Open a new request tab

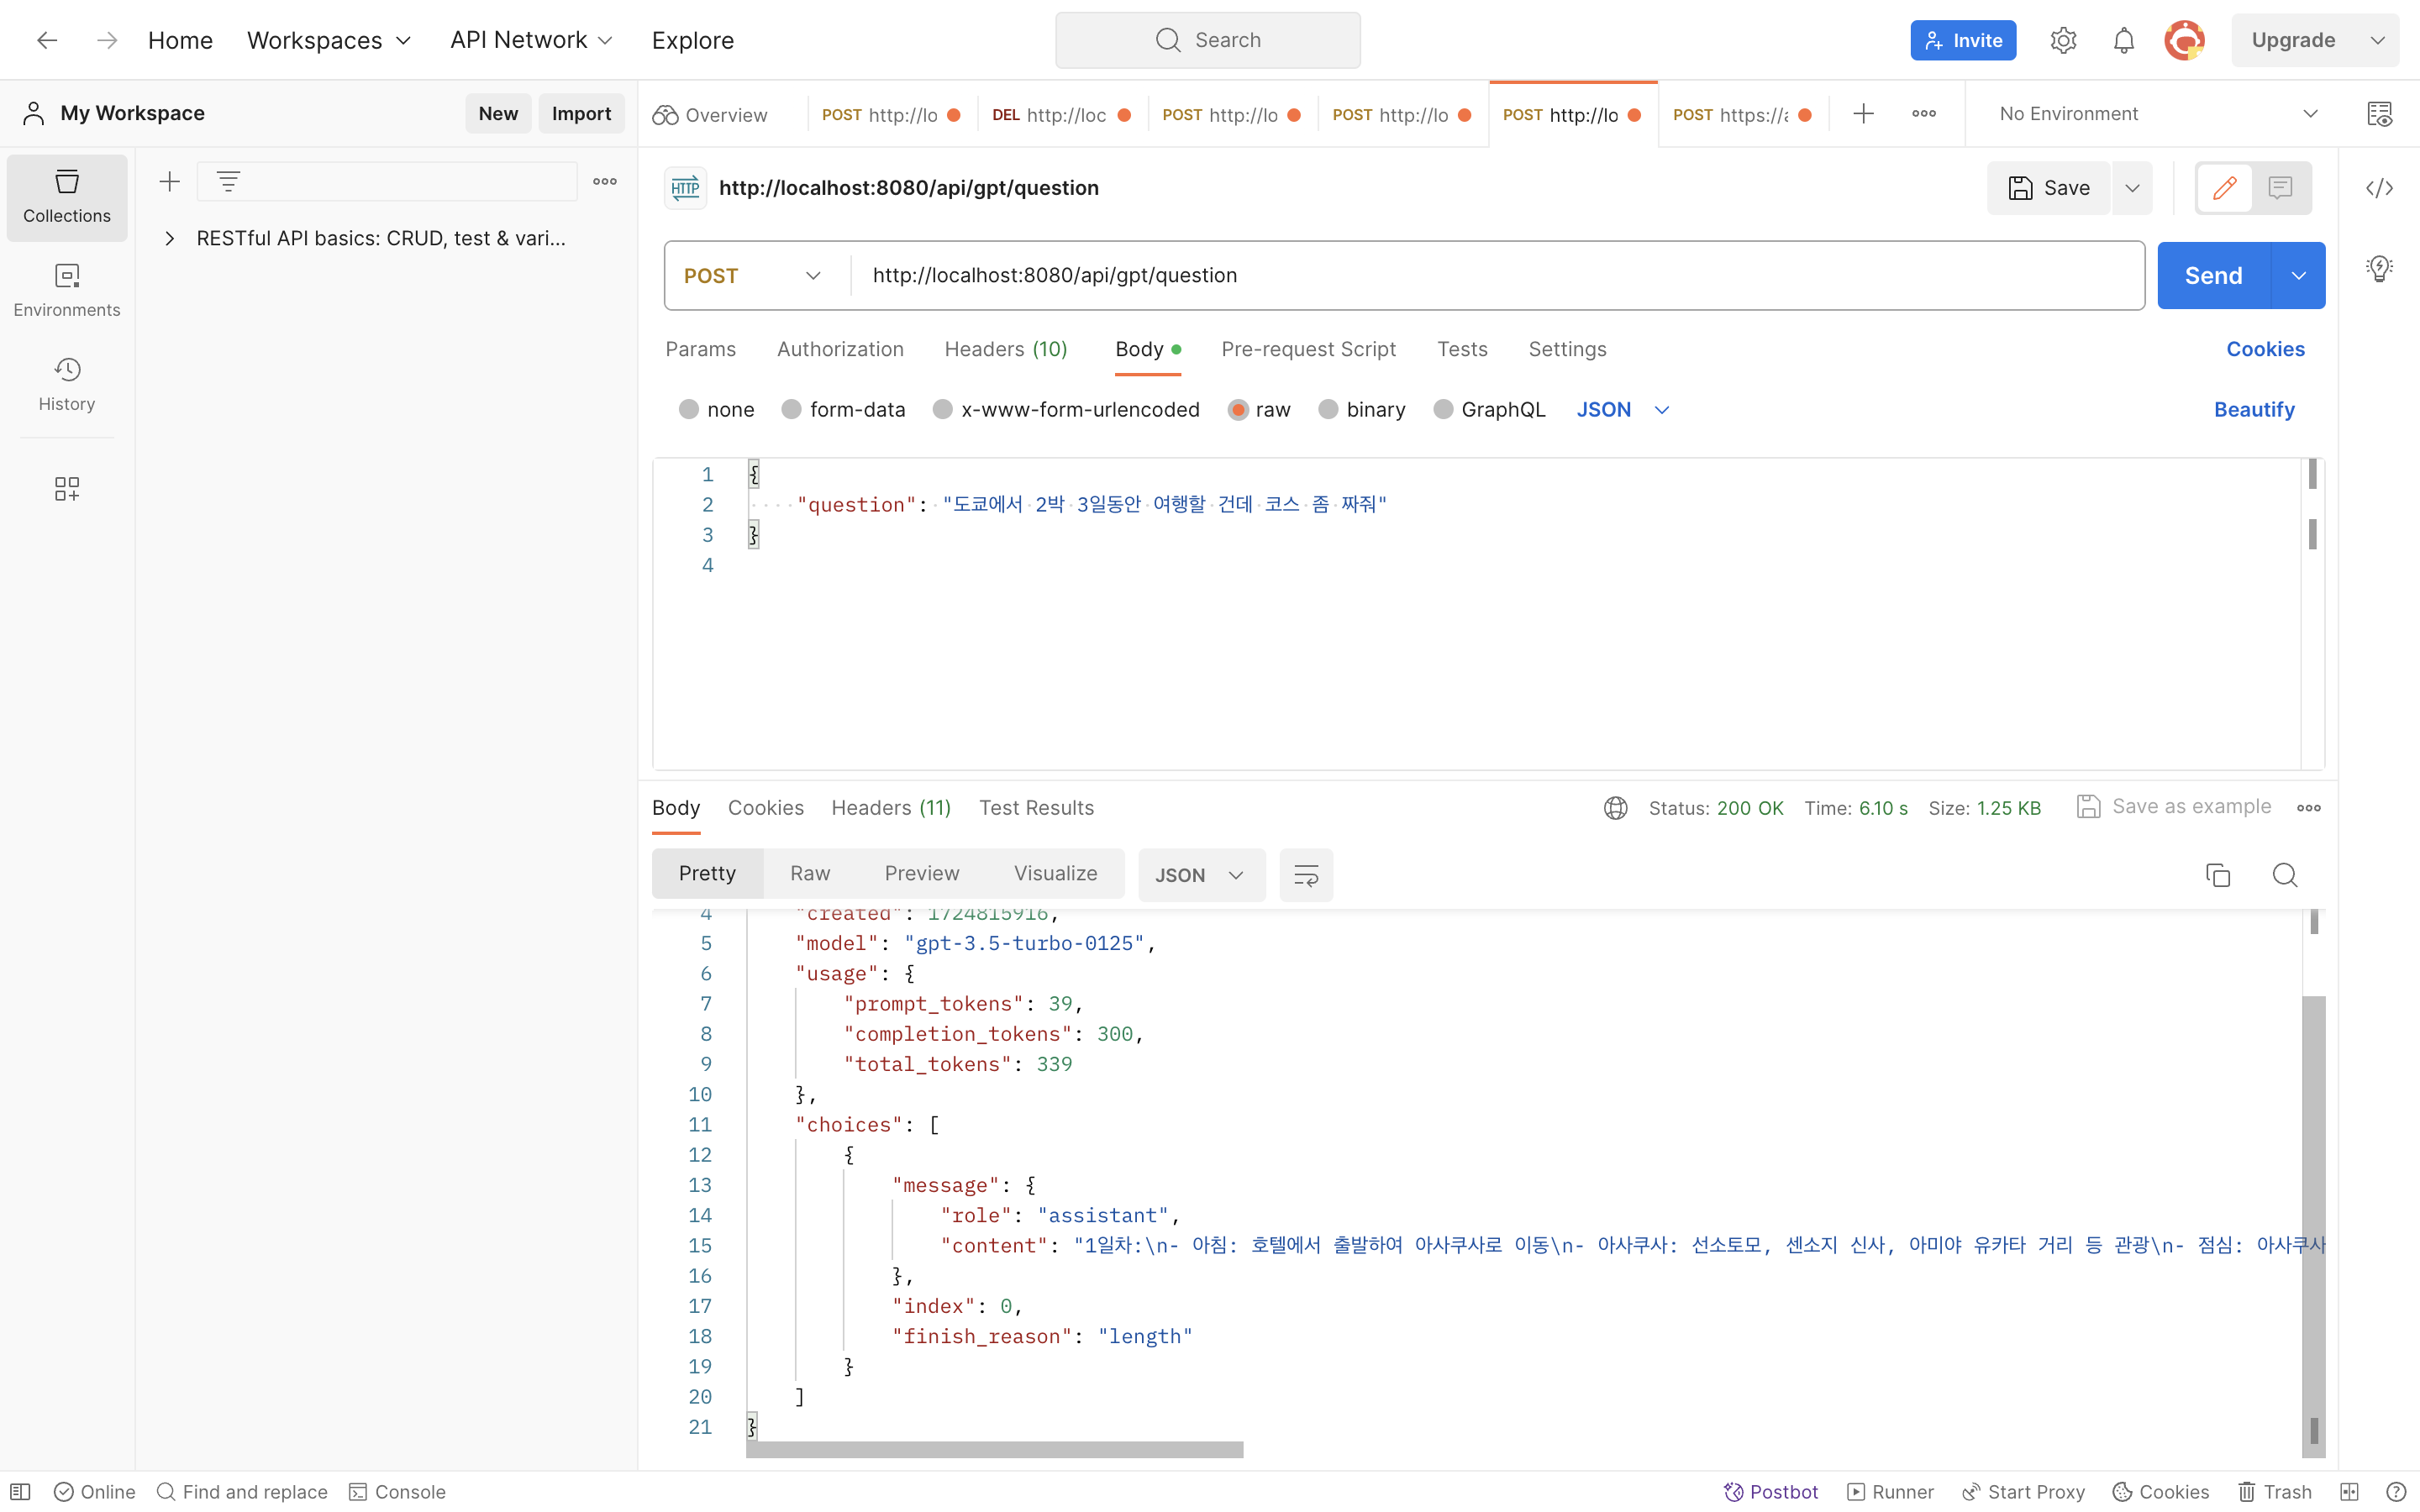coord(1863,114)
